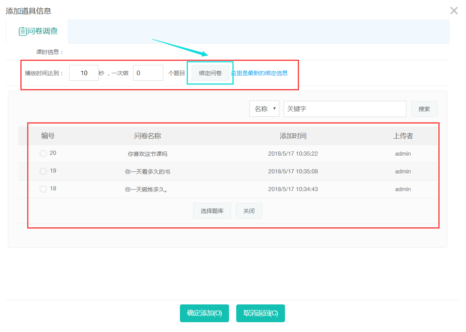
Task: Click the 关键字 search input box
Action: 345,109
